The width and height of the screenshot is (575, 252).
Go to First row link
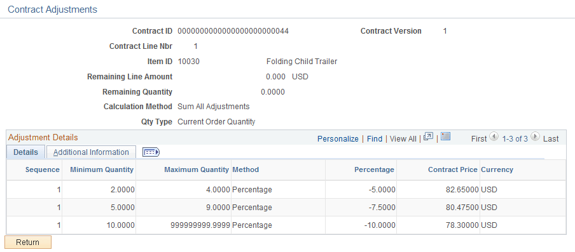[x=479, y=138]
